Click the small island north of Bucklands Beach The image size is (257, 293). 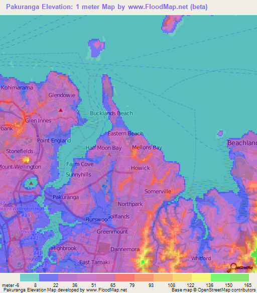coord(97,47)
